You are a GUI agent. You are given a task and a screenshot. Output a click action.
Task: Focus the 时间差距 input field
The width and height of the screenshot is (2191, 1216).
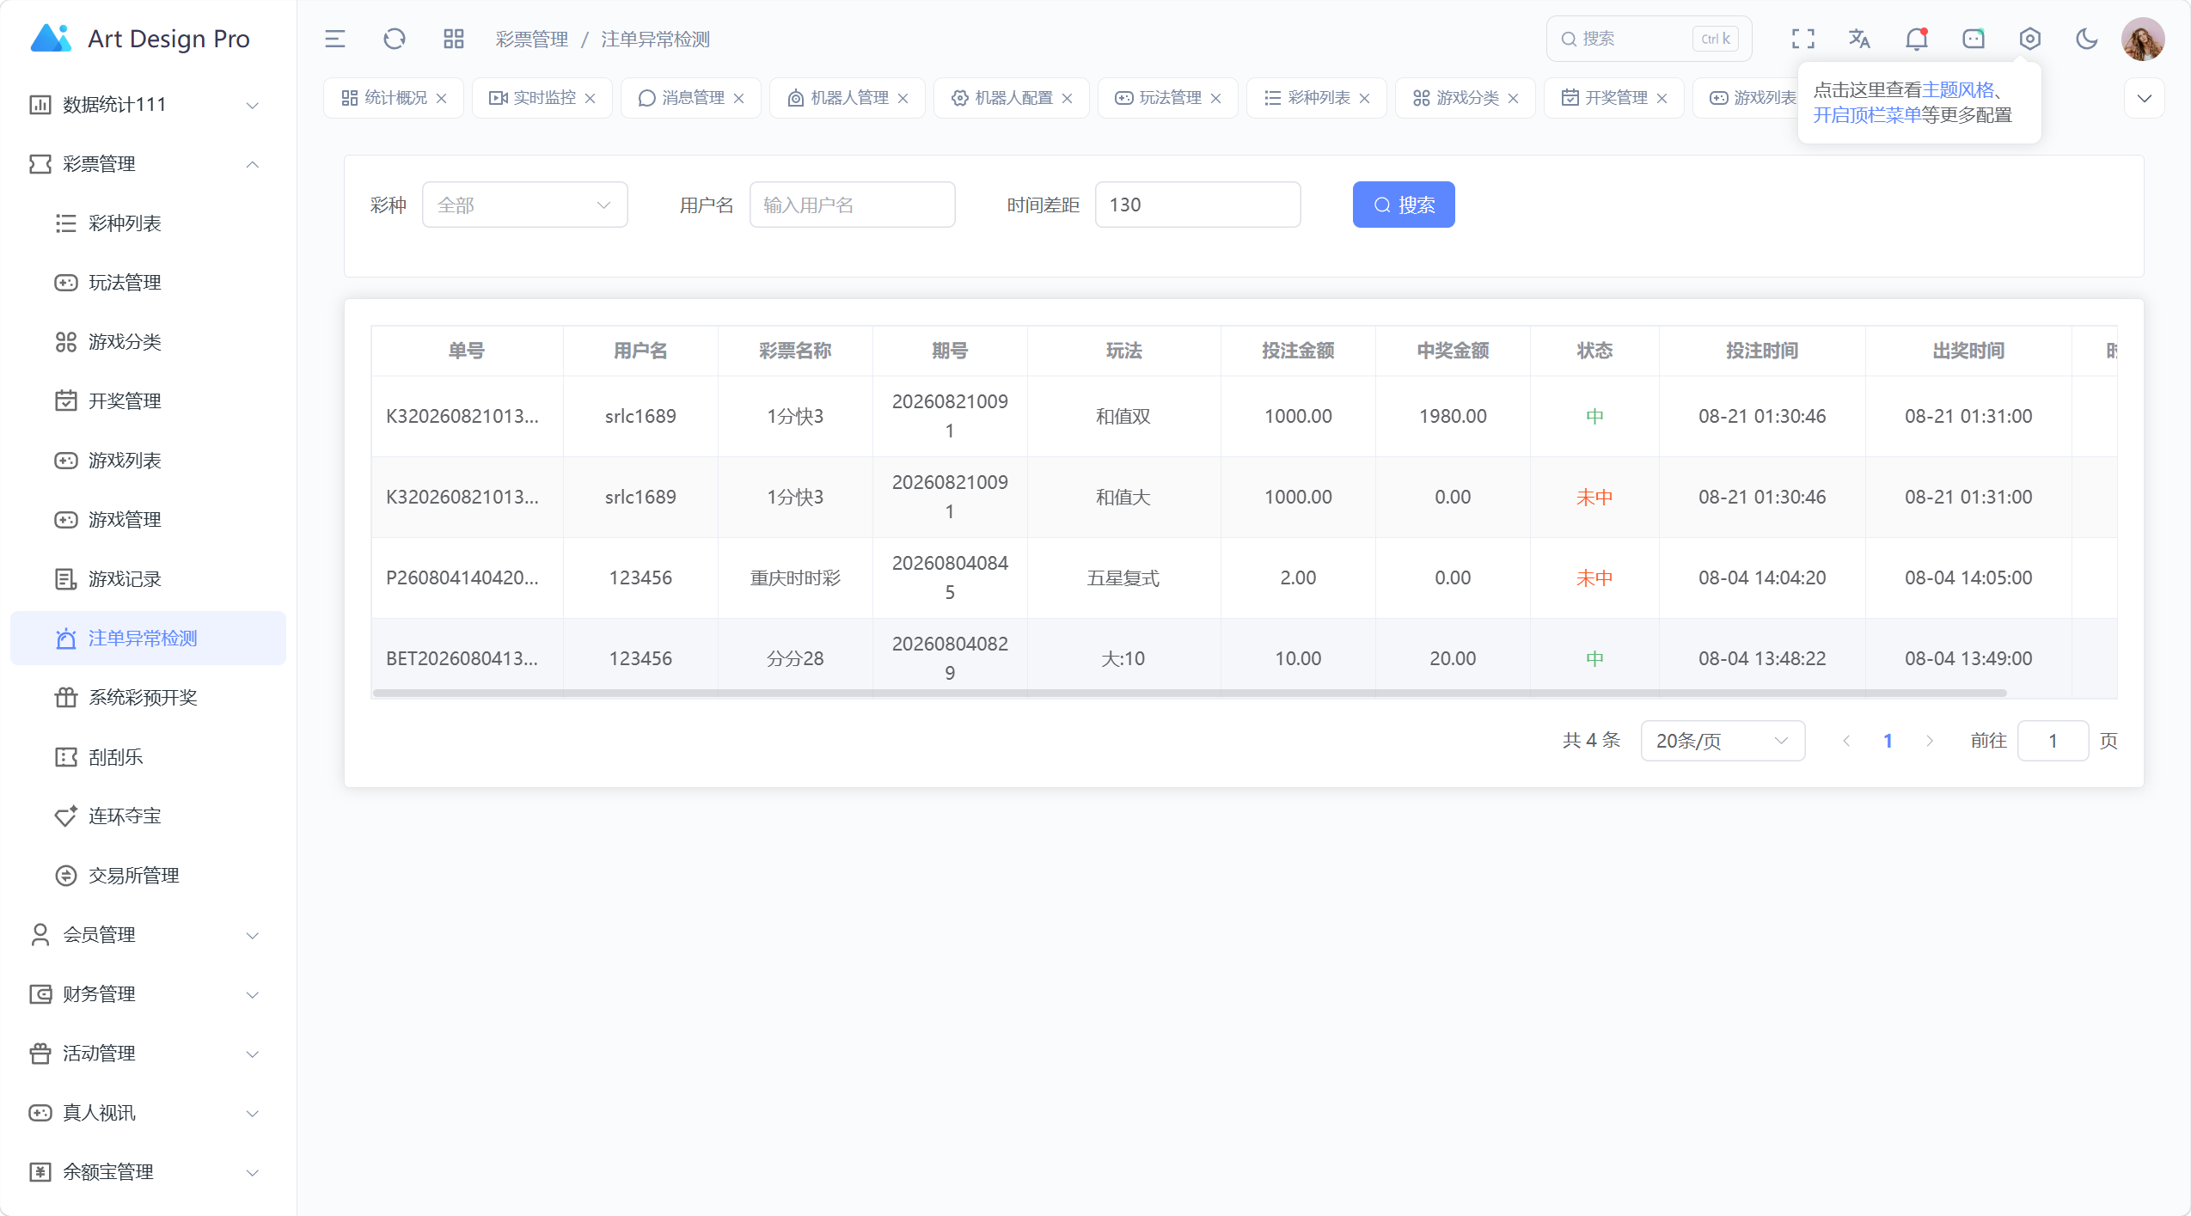[x=1198, y=205]
